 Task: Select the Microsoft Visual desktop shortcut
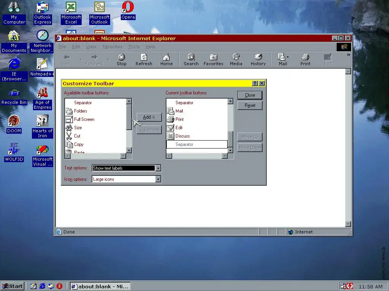tap(43, 156)
